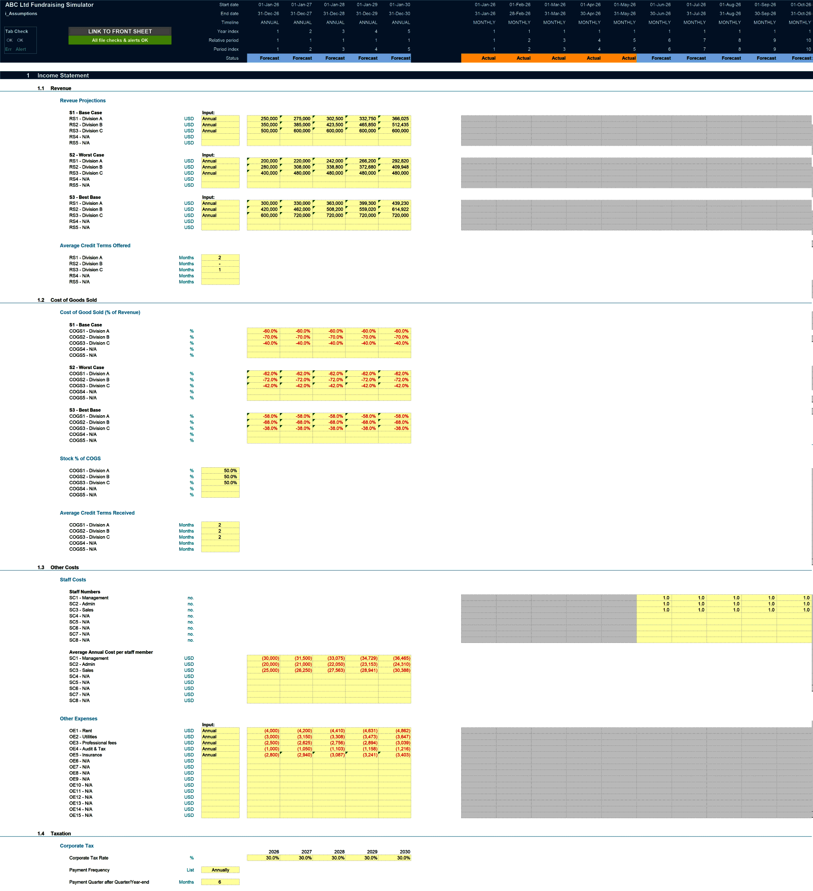This screenshot has height=891, width=813.
Task: Select the Payment Quarter months cell showing 6
Action: click(220, 882)
